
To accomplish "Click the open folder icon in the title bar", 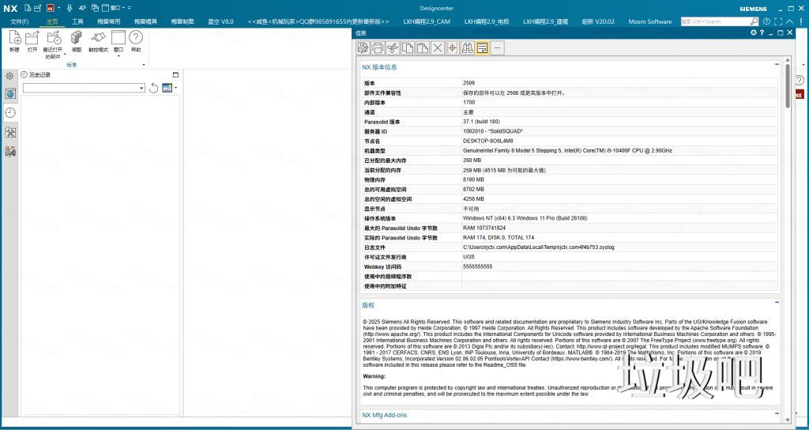I will click(37, 8).
